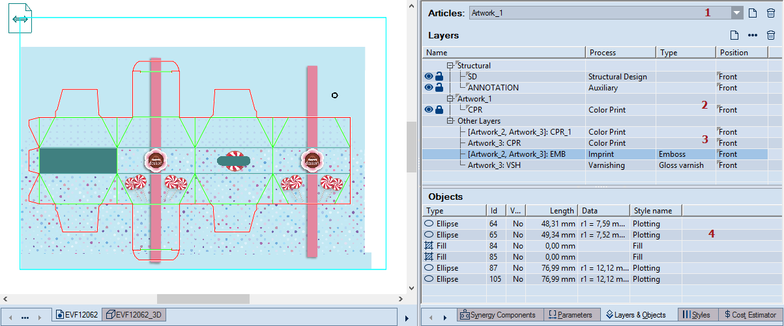Open the Layers more options ellipsis
Image resolution: width=784 pixels, height=326 pixels.
point(753,36)
